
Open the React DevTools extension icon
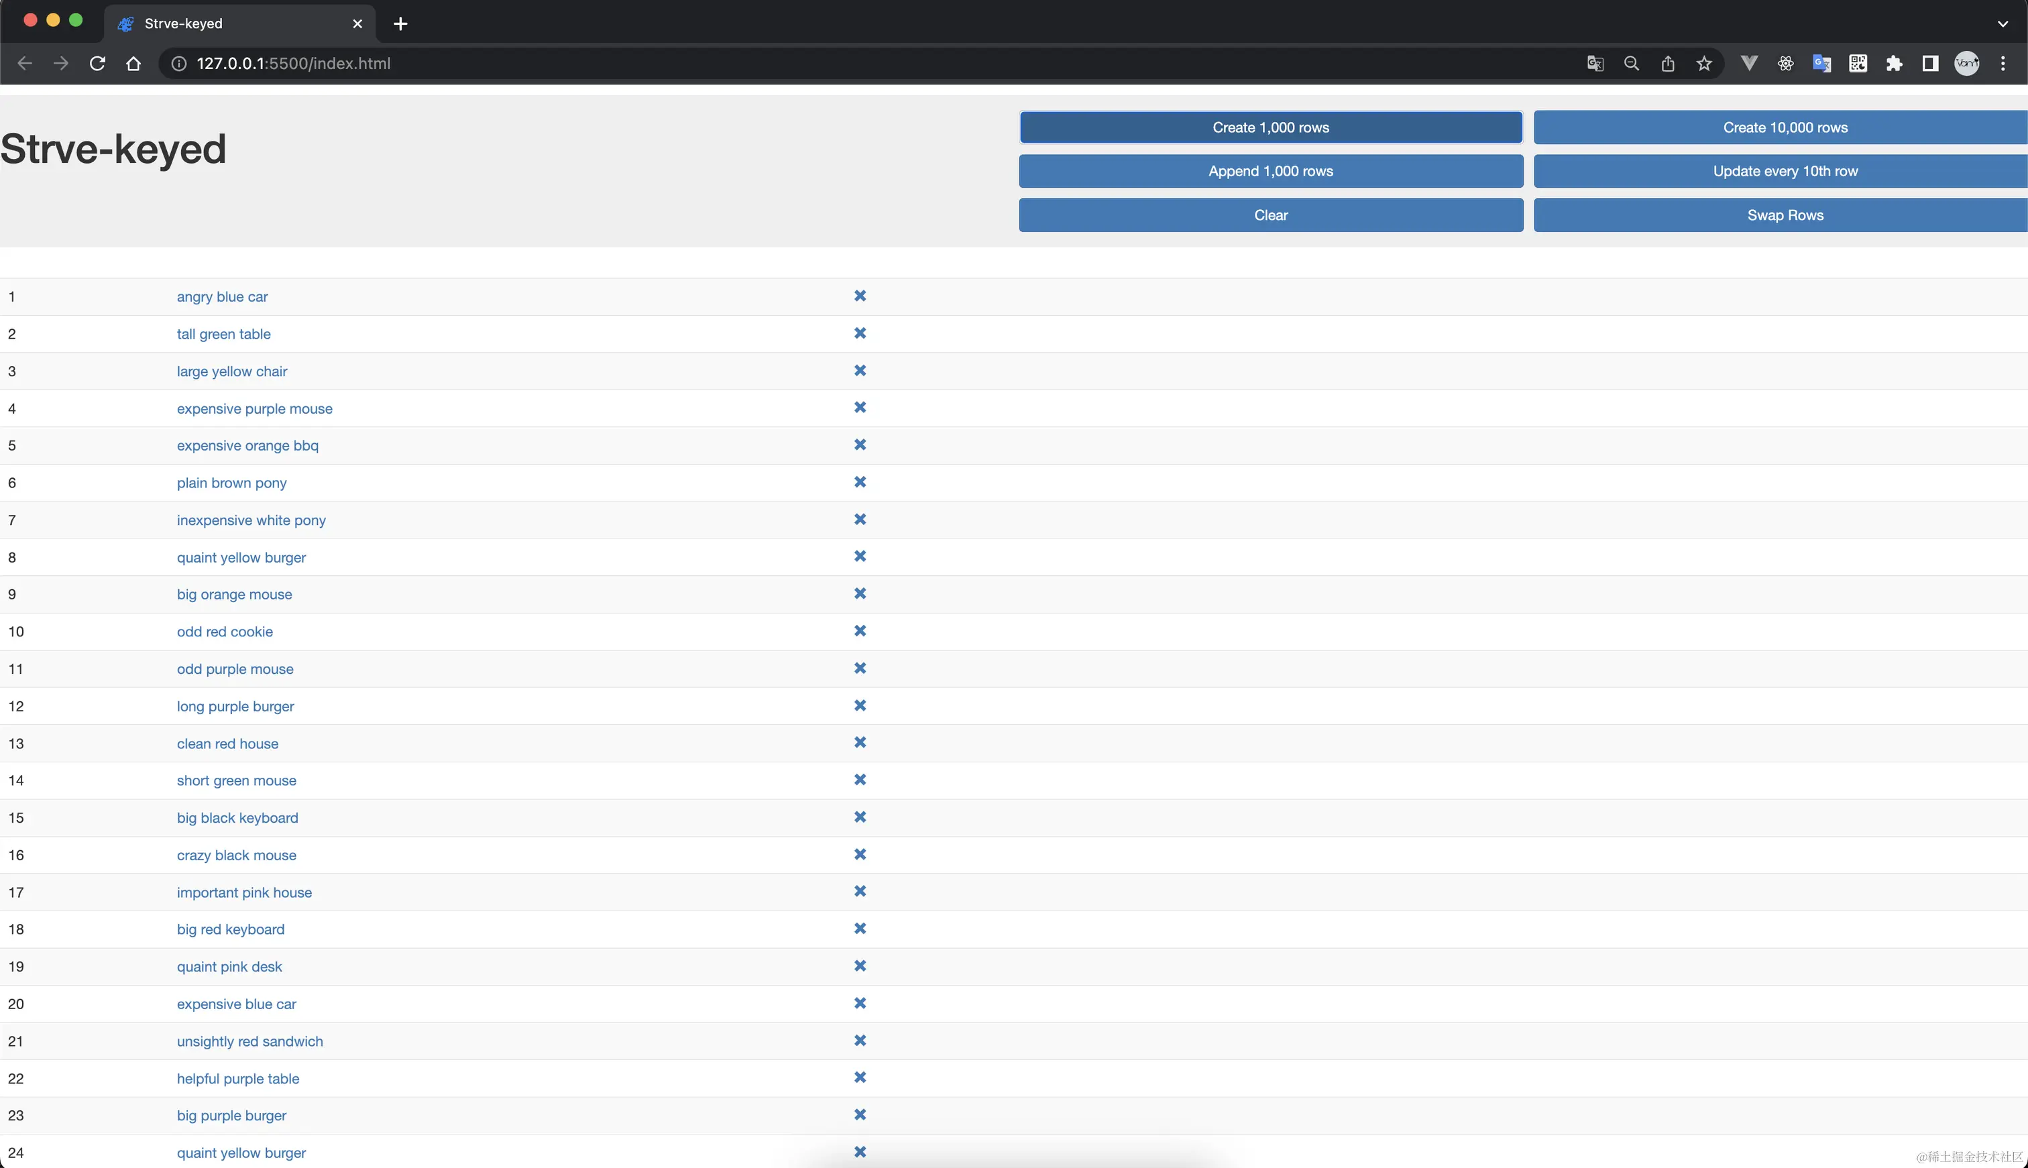click(1785, 64)
